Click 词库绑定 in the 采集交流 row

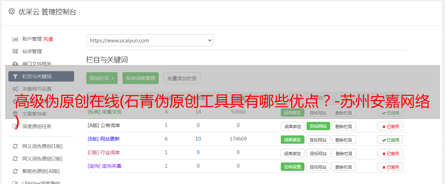tap(293, 112)
